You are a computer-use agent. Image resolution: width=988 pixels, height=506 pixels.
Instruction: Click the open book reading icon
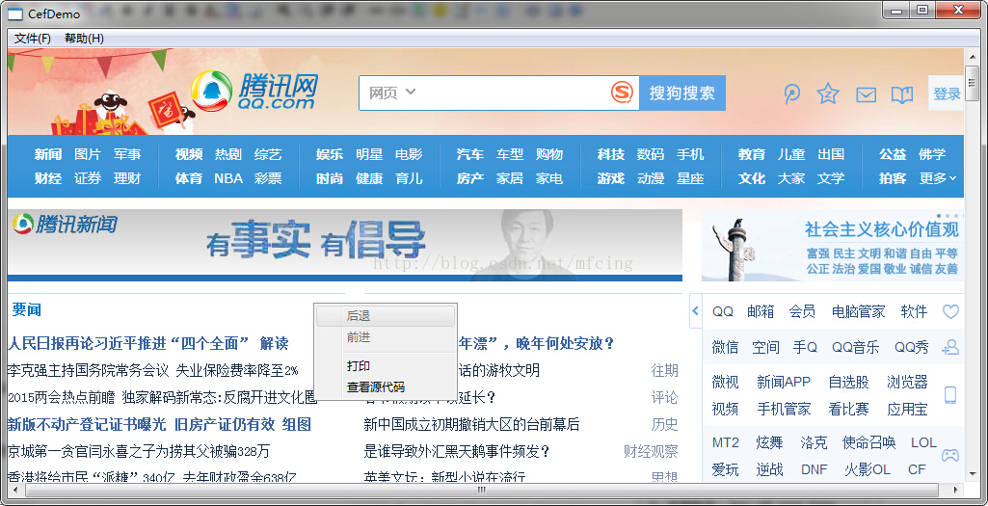click(x=902, y=94)
